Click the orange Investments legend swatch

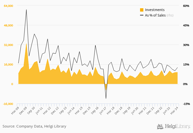pyautogui.click(x=142, y=10)
